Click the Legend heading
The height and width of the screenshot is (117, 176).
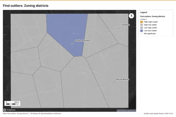point(144,12)
